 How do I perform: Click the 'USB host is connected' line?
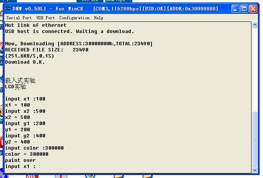[70, 31]
